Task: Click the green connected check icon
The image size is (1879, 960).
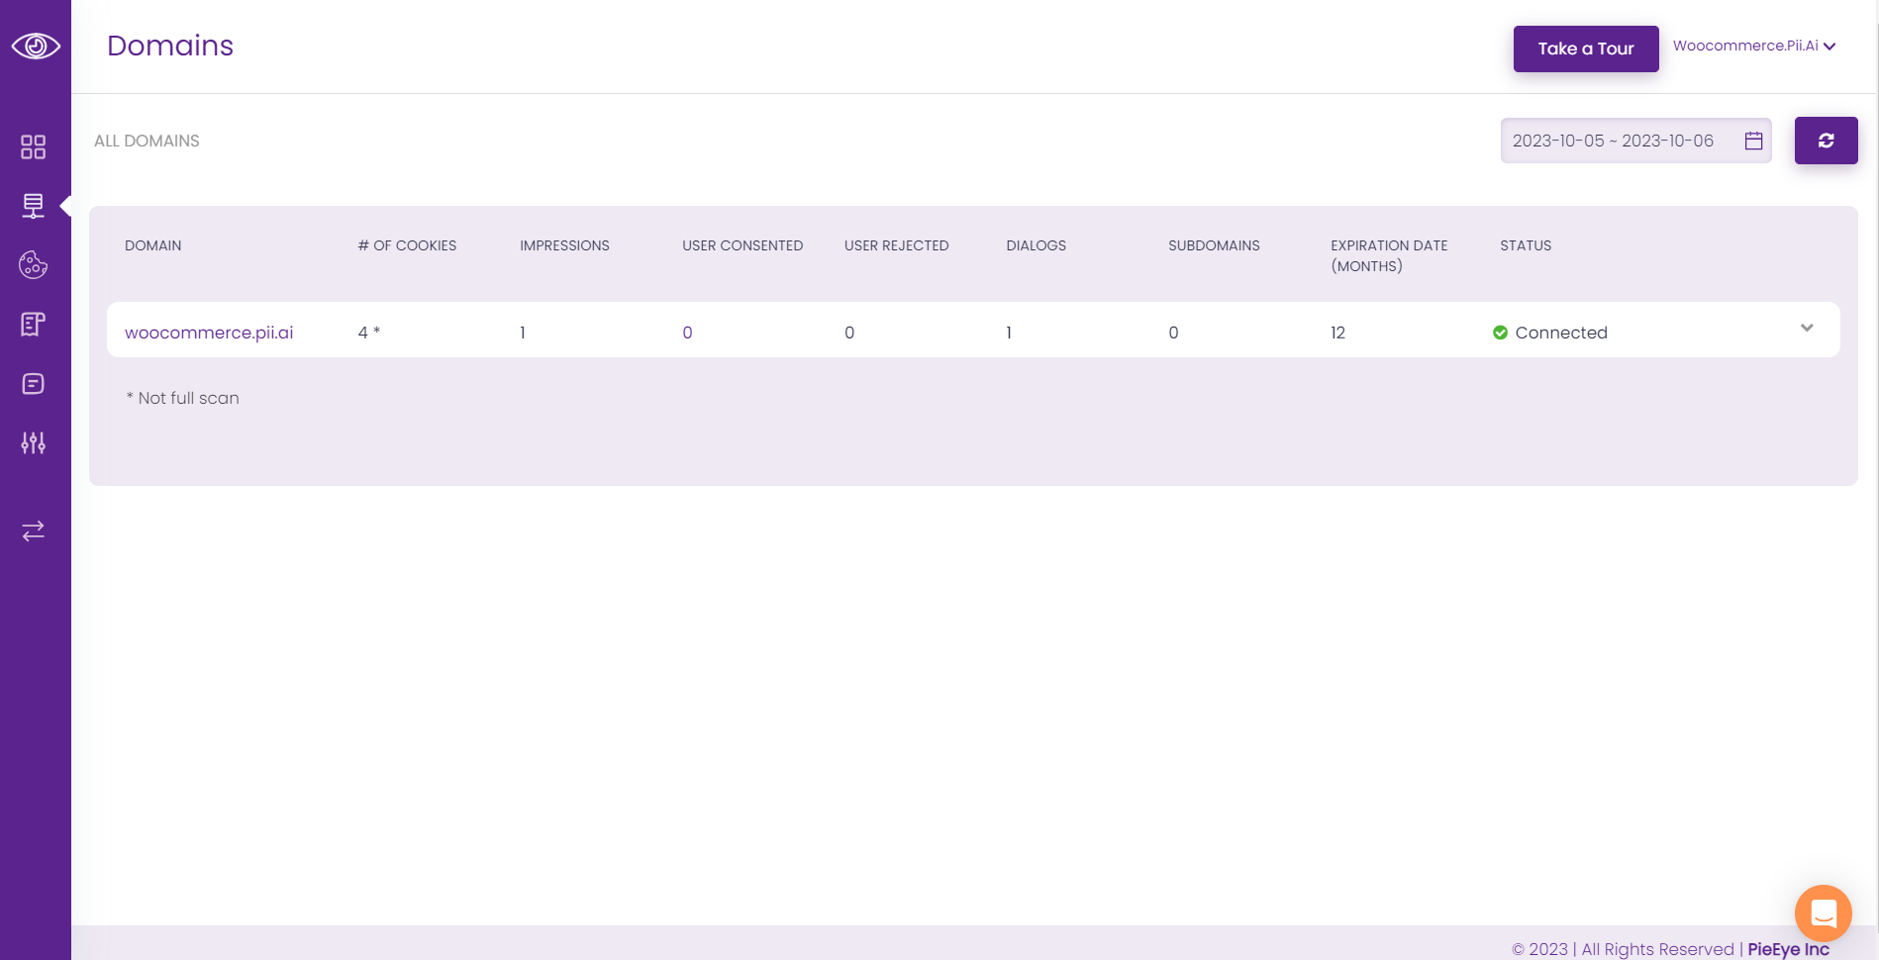Action: coord(1500,333)
